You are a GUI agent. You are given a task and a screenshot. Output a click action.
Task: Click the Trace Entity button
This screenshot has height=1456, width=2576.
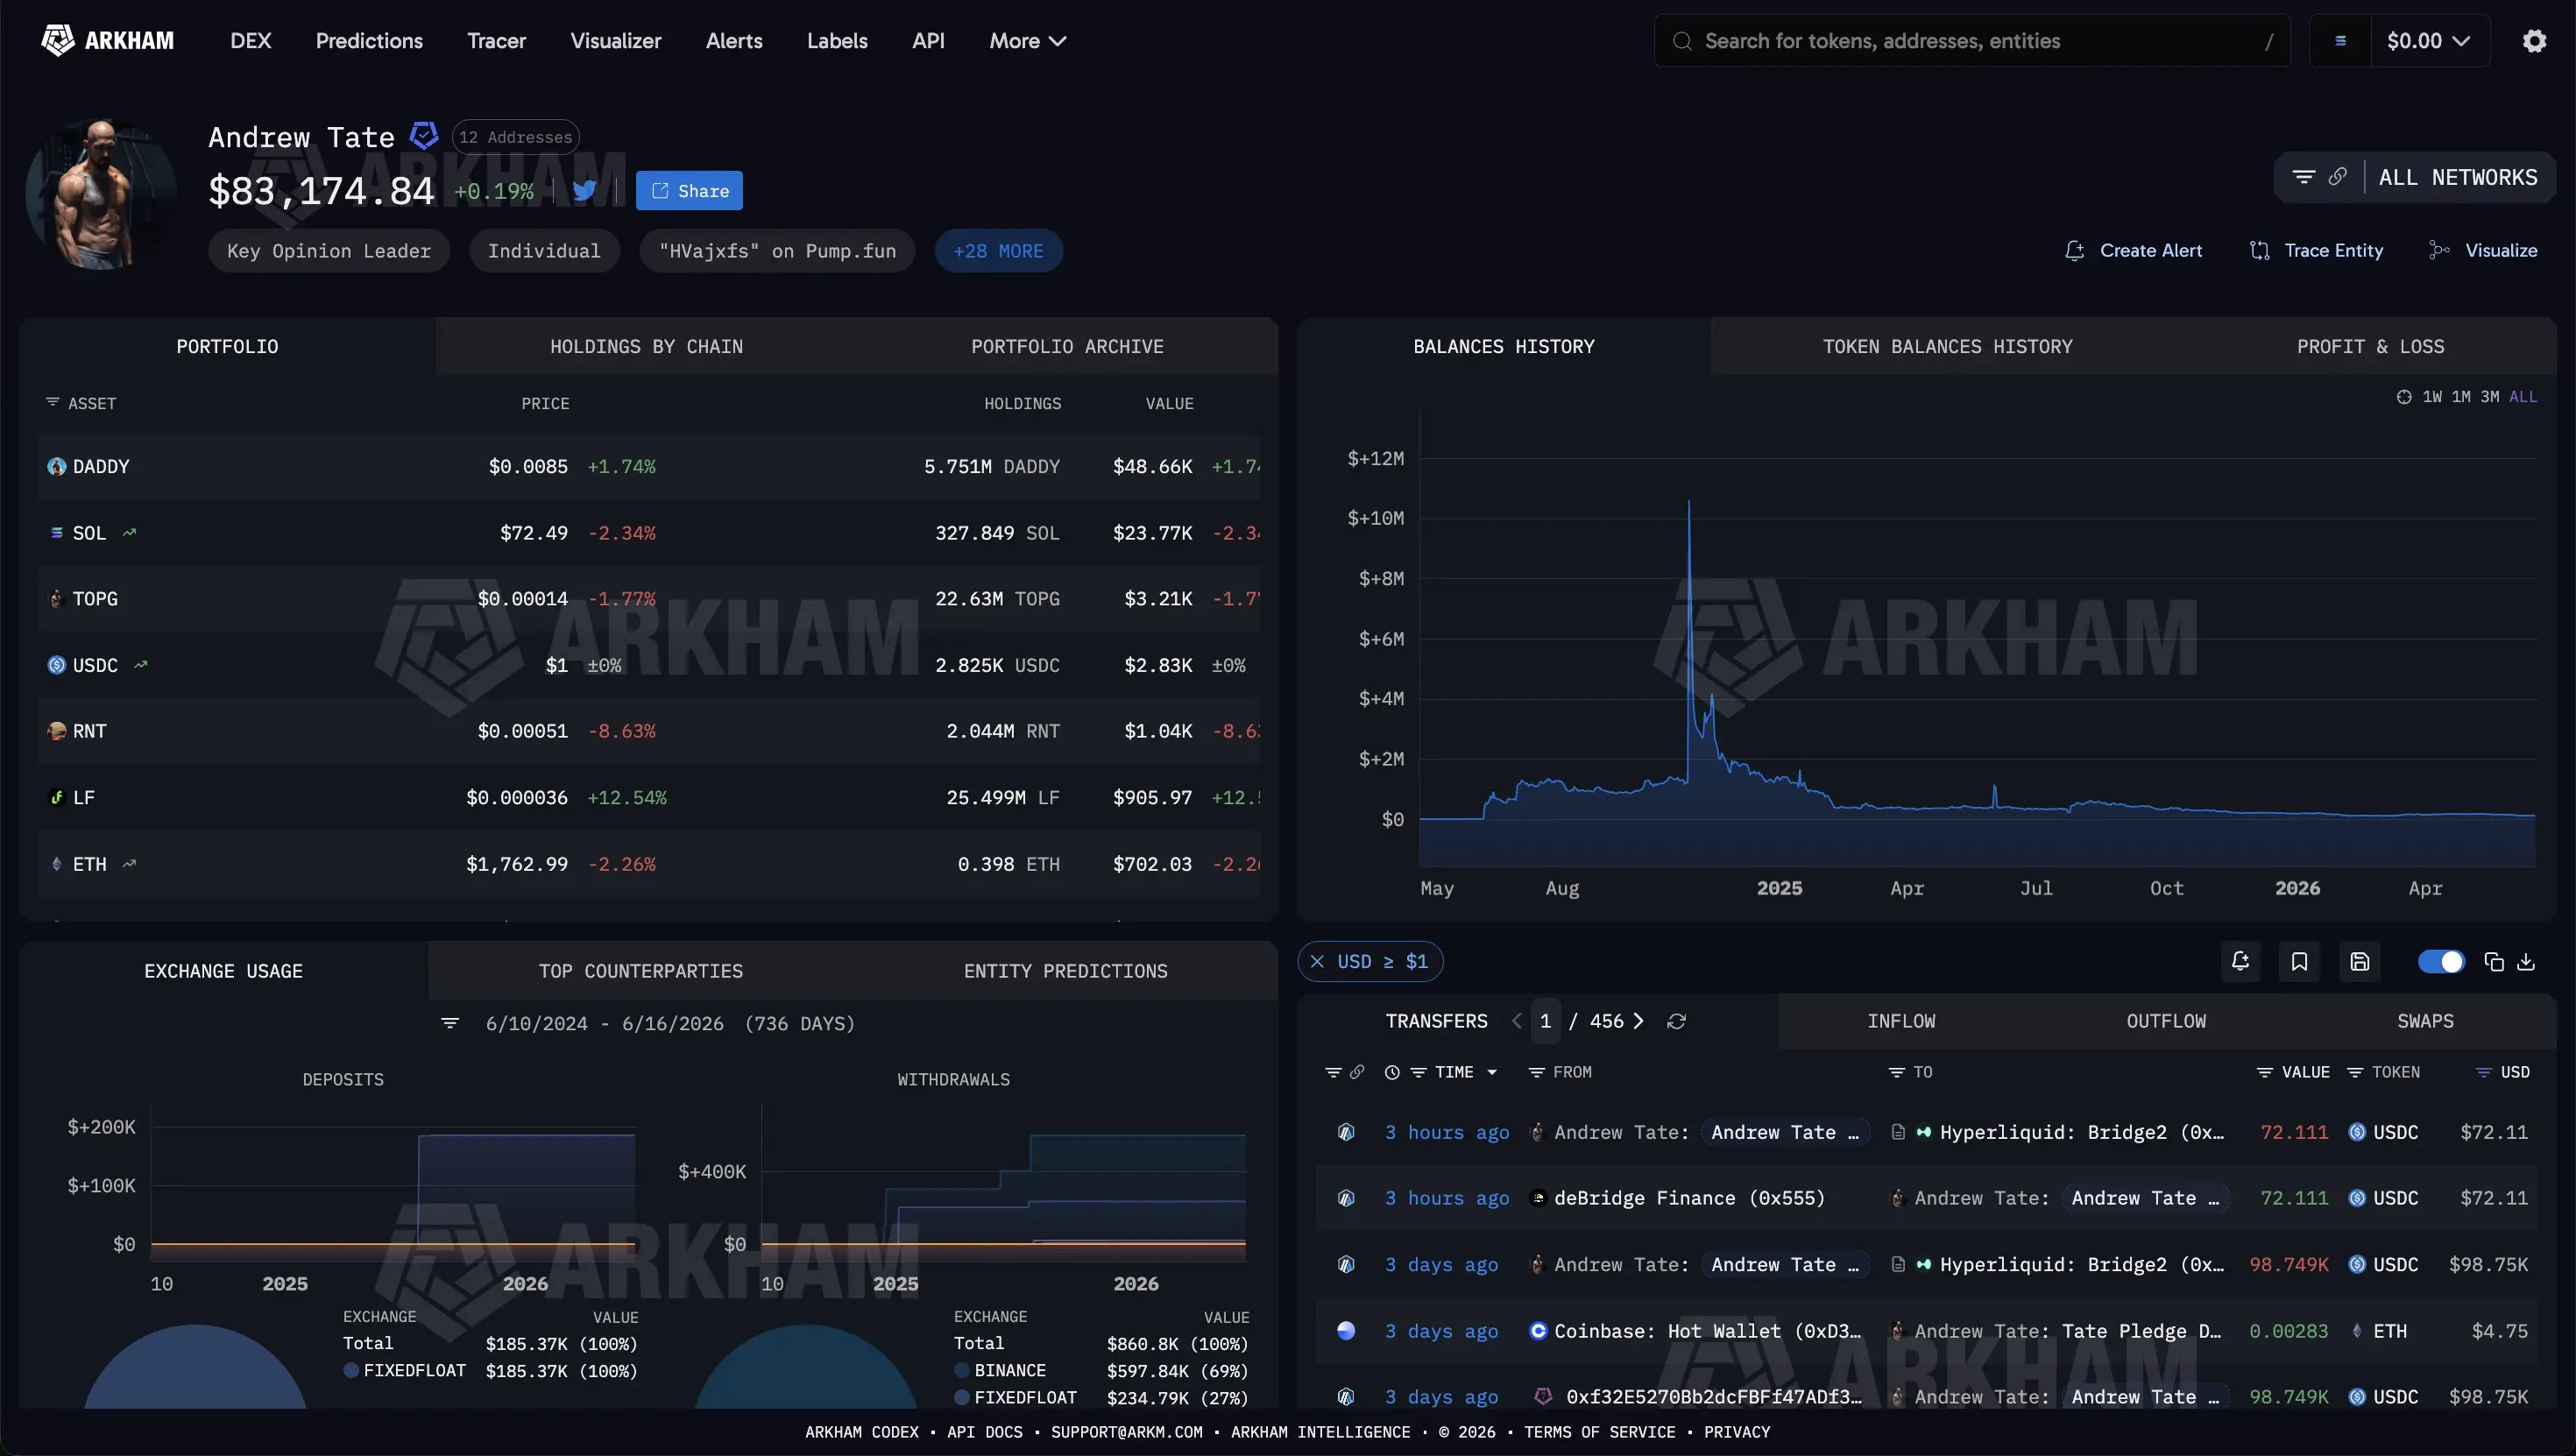click(x=2316, y=251)
